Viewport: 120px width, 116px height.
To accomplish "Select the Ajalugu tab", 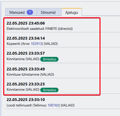I will (72, 12).
